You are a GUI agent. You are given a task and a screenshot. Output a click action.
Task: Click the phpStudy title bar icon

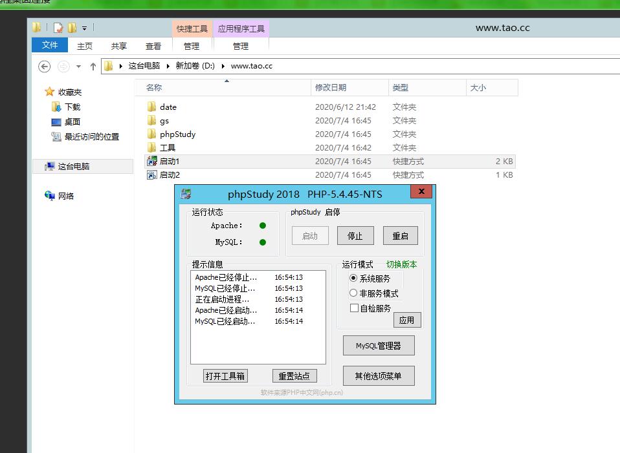click(x=186, y=194)
